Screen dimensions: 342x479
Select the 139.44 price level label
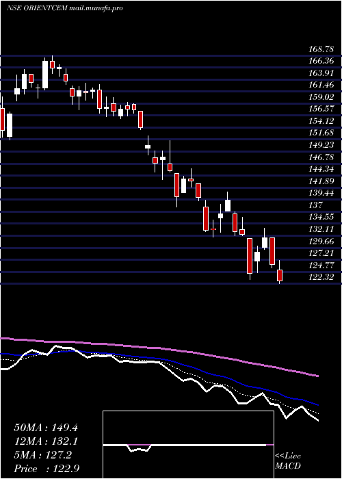[321, 193]
